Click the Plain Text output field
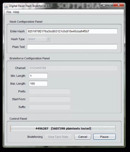 [x=72, y=47]
